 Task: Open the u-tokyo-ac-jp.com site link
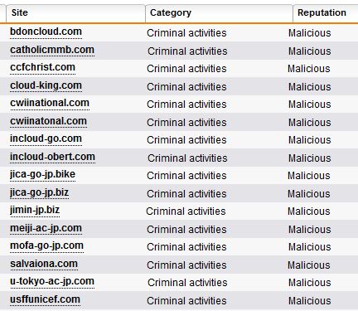(x=52, y=281)
